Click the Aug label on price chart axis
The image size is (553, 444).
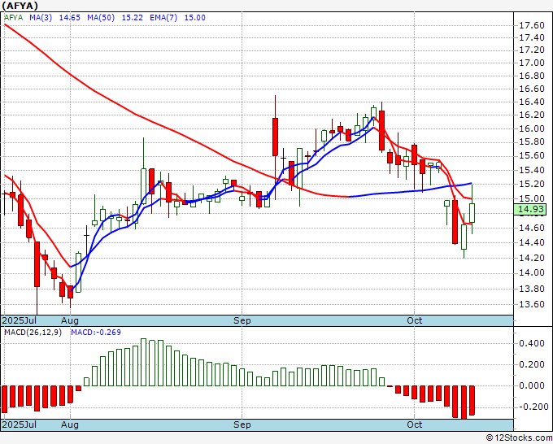69,320
